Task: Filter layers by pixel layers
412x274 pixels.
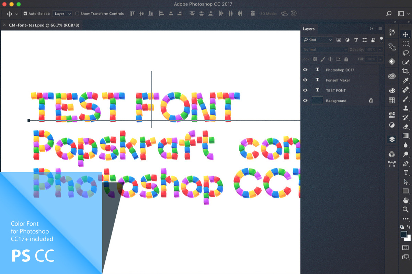Action: 339,40
